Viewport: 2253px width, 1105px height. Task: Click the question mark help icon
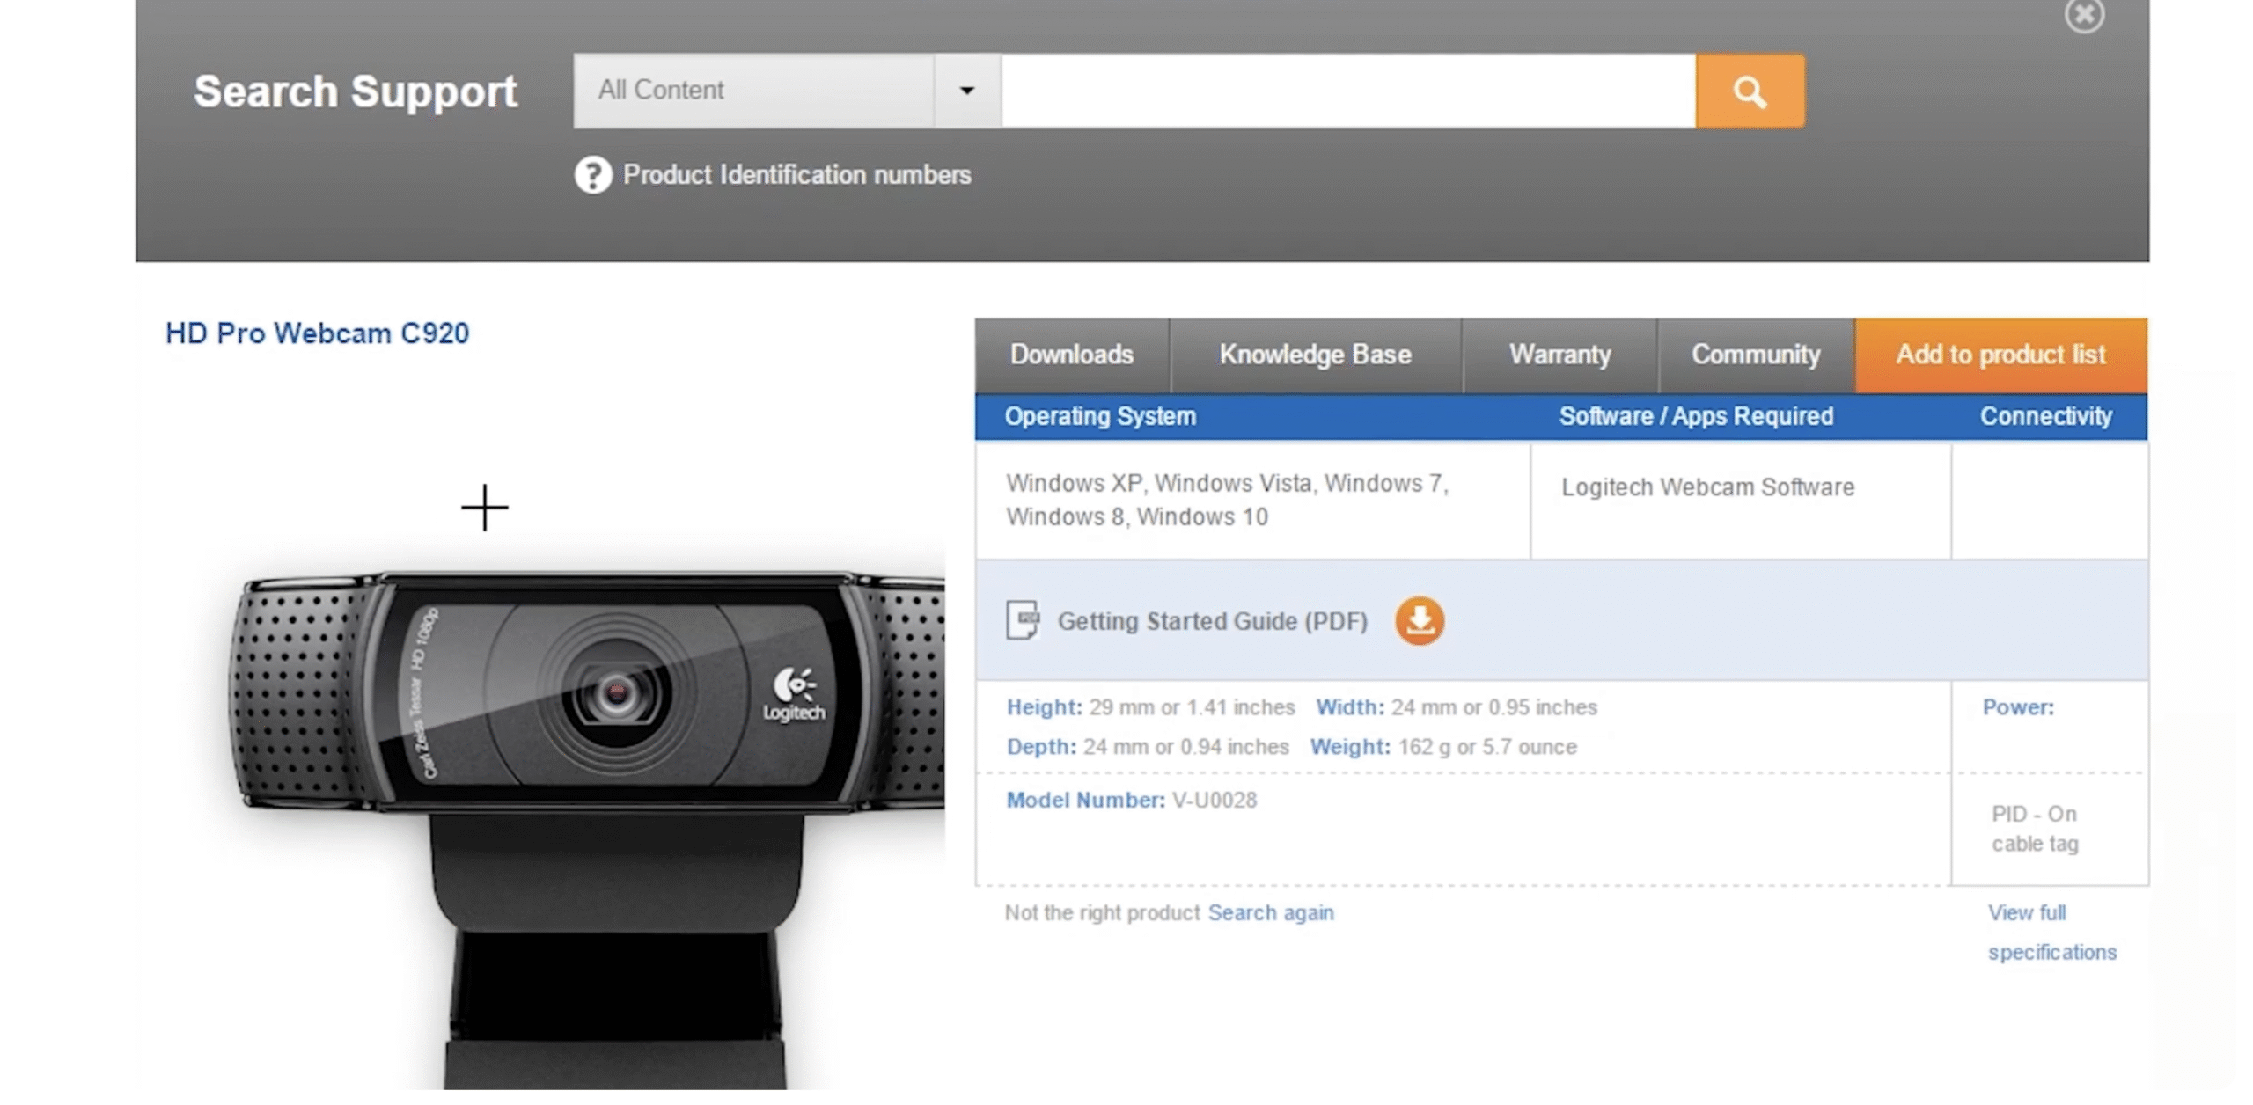pos(592,175)
